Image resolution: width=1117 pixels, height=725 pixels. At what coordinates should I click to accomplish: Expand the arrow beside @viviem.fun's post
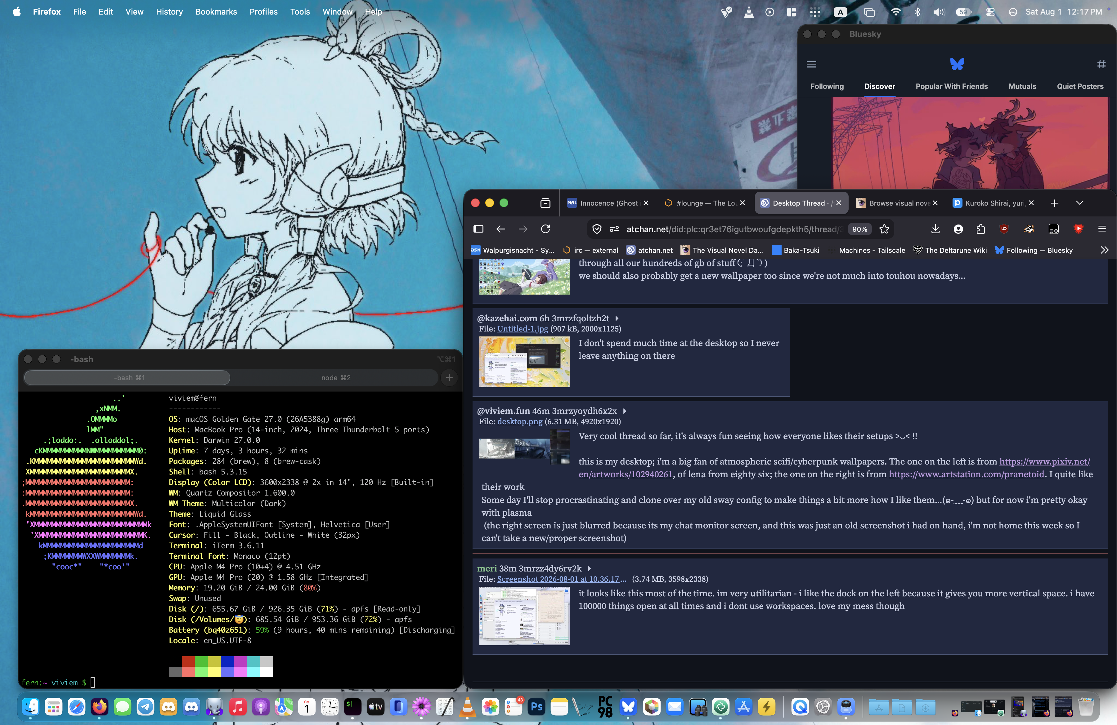[x=624, y=411]
